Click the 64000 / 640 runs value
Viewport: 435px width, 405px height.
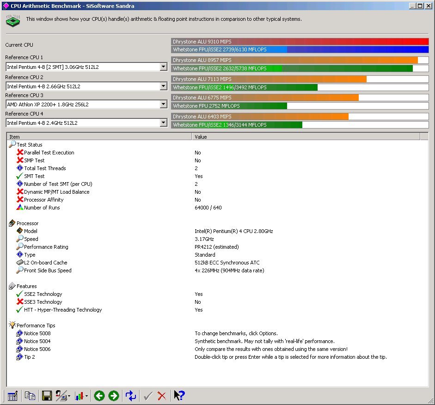pos(208,208)
